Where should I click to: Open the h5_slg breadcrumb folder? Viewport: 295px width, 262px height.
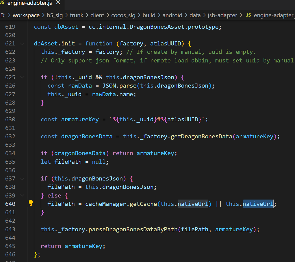point(55,15)
